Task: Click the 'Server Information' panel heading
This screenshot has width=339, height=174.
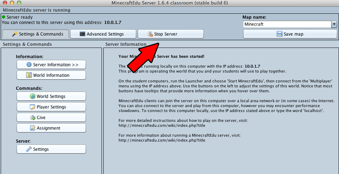Action: coord(126,44)
